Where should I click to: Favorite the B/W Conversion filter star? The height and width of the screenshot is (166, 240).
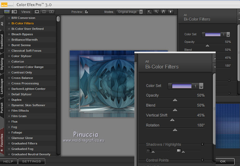point(9,18)
